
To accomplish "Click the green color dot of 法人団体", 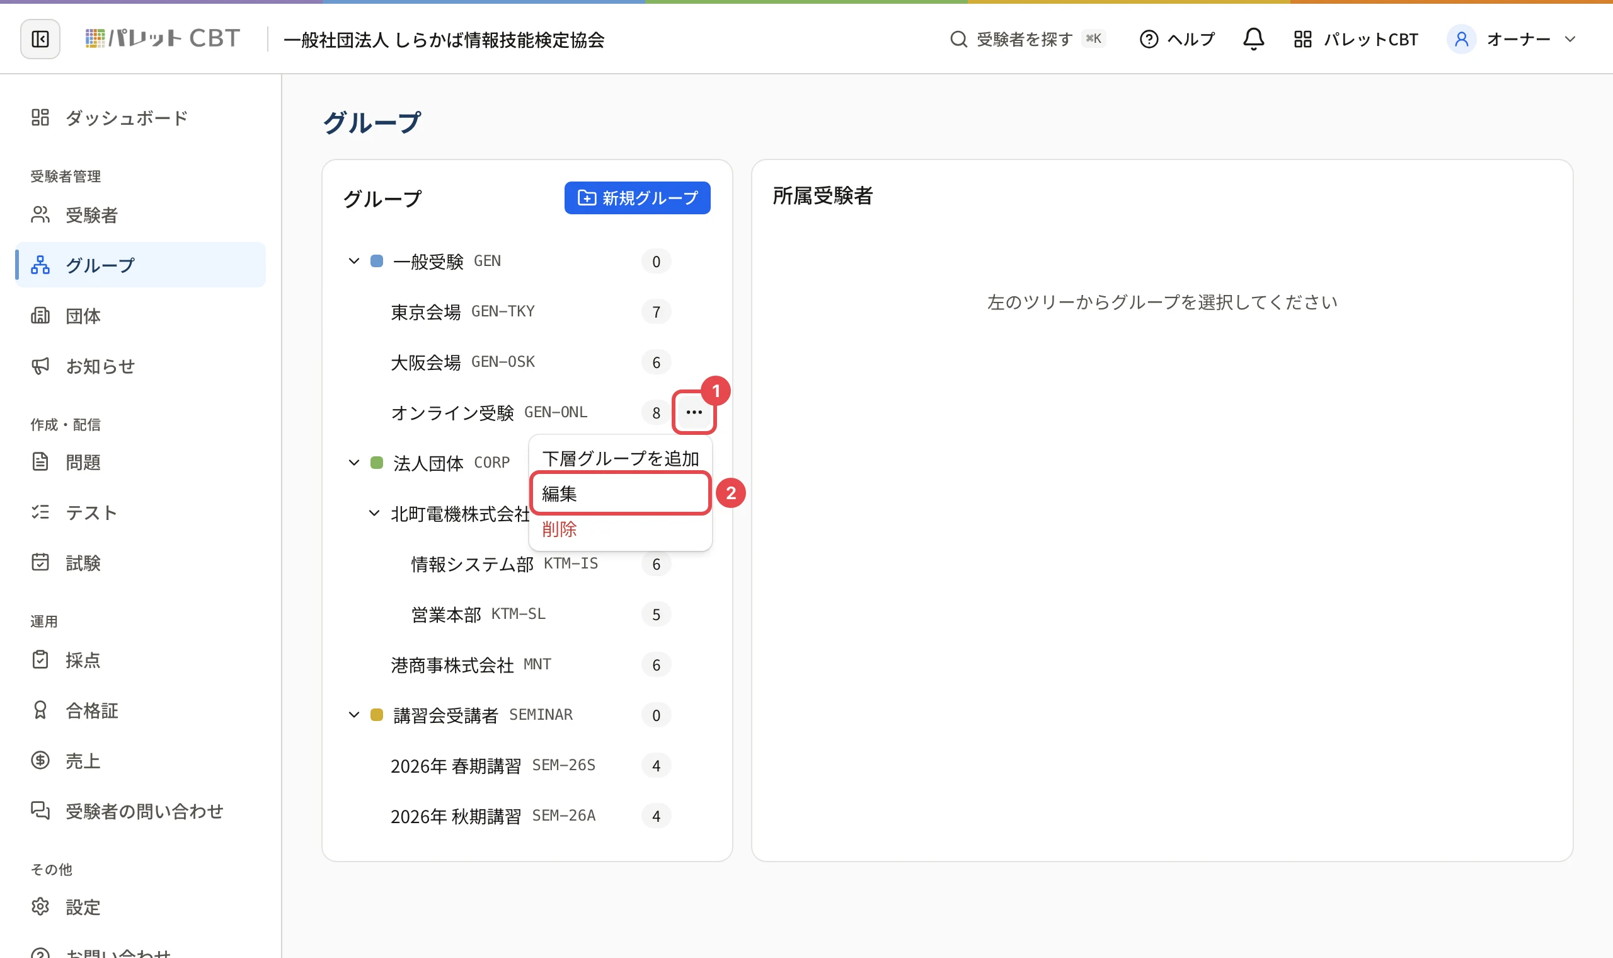I will point(377,463).
